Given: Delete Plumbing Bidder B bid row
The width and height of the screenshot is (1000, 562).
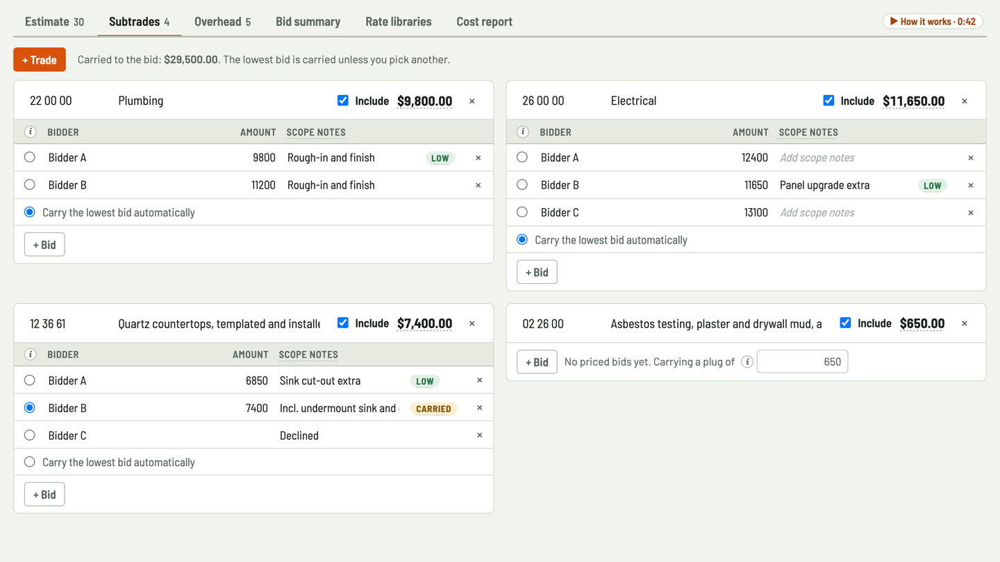Looking at the screenshot, I should click(478, 185).
